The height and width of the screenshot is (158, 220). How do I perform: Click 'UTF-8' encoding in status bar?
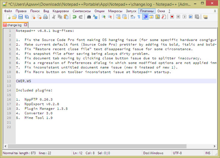click(177, 153)
